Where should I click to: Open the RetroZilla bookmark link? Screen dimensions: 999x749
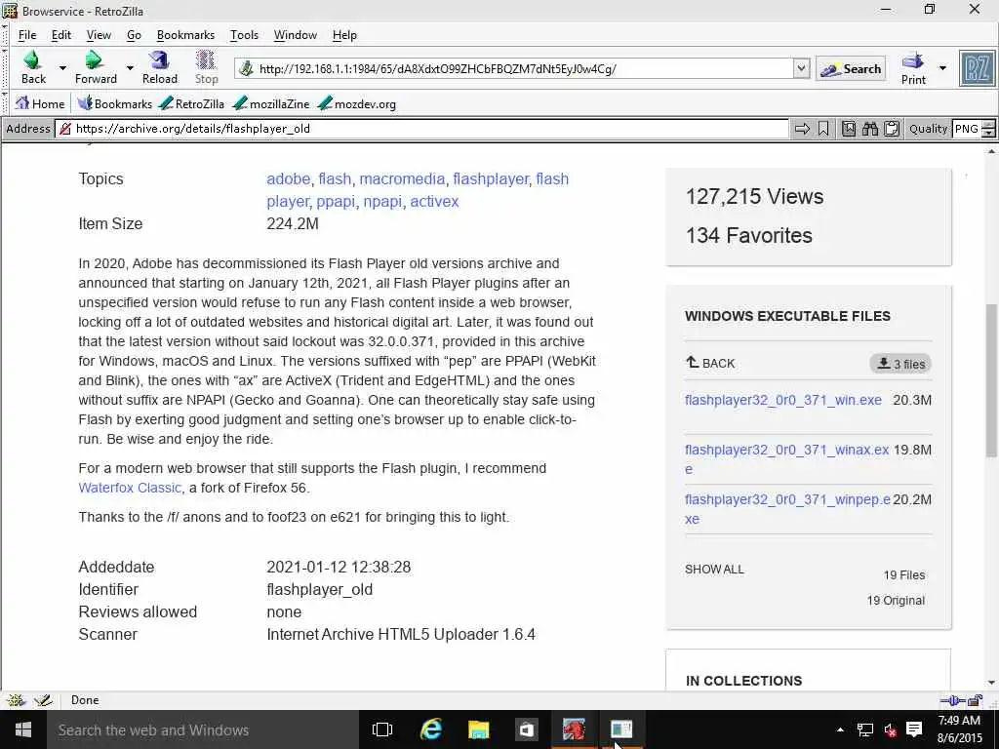pyautogui.click(x=191, y=103)
